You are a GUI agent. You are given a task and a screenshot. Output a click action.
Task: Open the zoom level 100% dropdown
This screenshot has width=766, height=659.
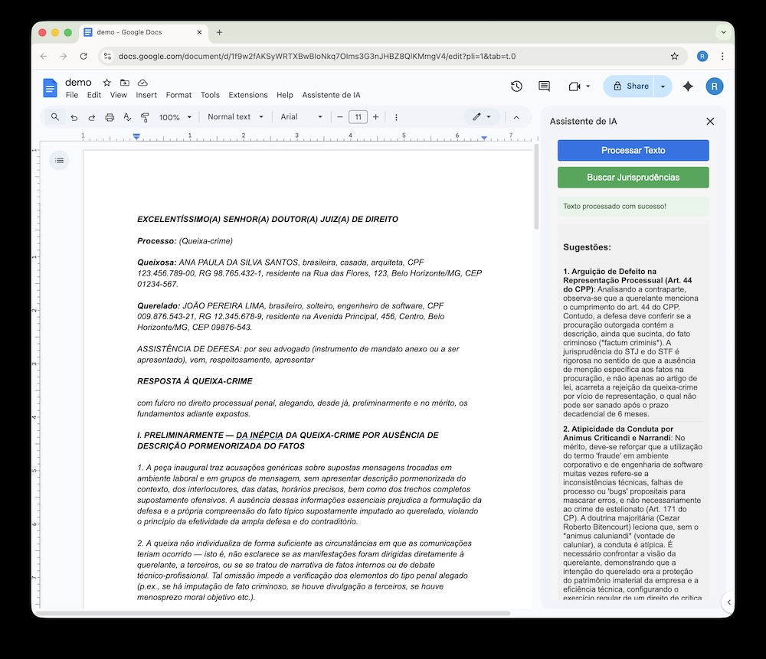[175, 117]
